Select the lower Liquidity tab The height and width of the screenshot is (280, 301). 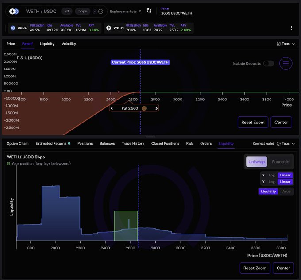pyautogui.click(x=226, y=143)
